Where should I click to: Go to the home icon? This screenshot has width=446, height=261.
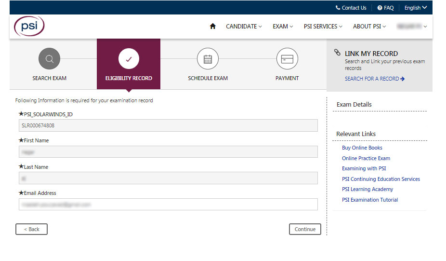click(212, 26)
